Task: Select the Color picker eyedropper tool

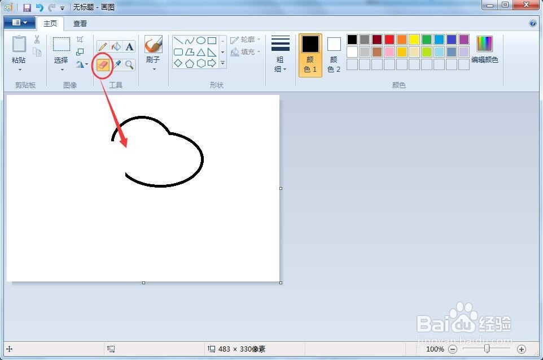Action: pyautogui.click(x=117, y=64)
